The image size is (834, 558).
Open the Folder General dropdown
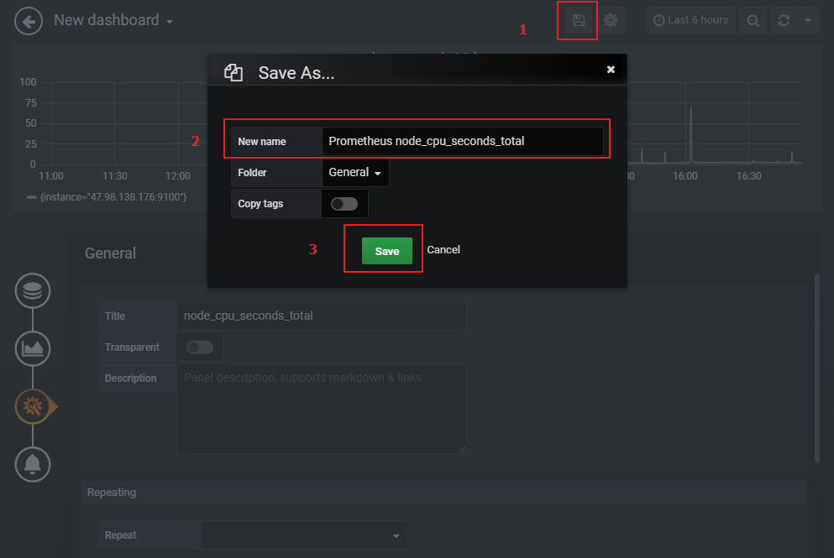tap(355, 172)
